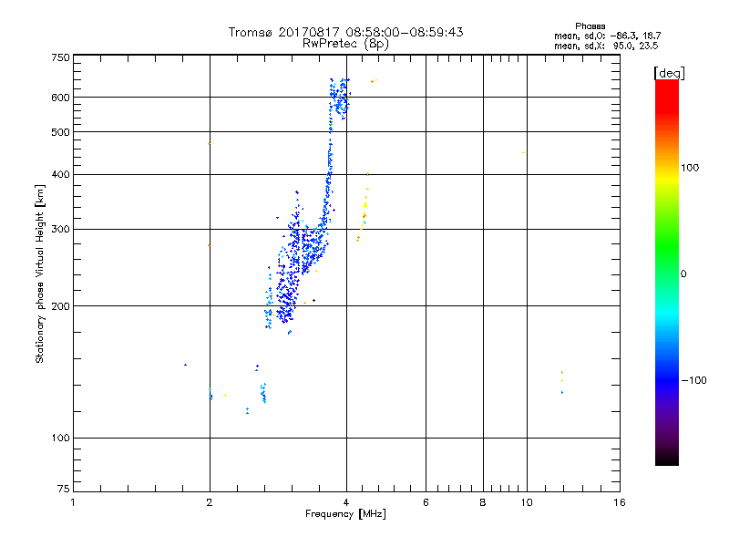Click the '[deg]' colorbar unit label

[669, 73]
